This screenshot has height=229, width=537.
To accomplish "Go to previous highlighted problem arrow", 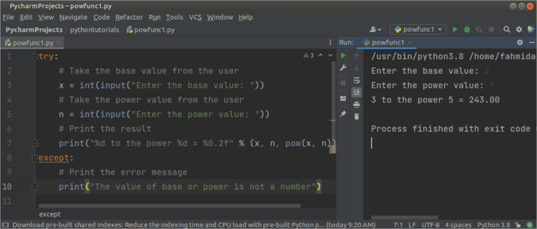I will point(321,55).
